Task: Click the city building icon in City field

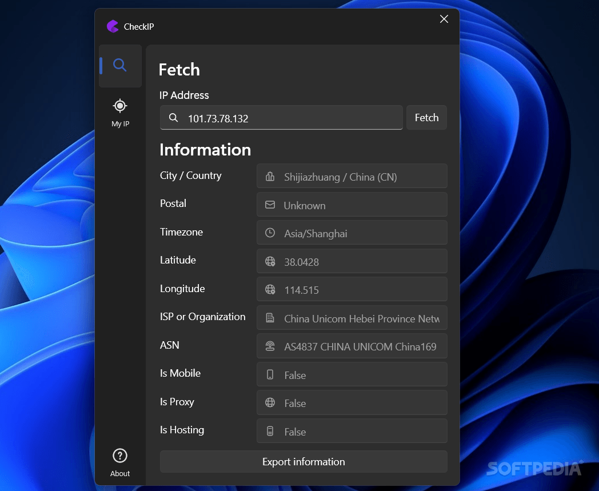Action: click(x=270, y=176)
